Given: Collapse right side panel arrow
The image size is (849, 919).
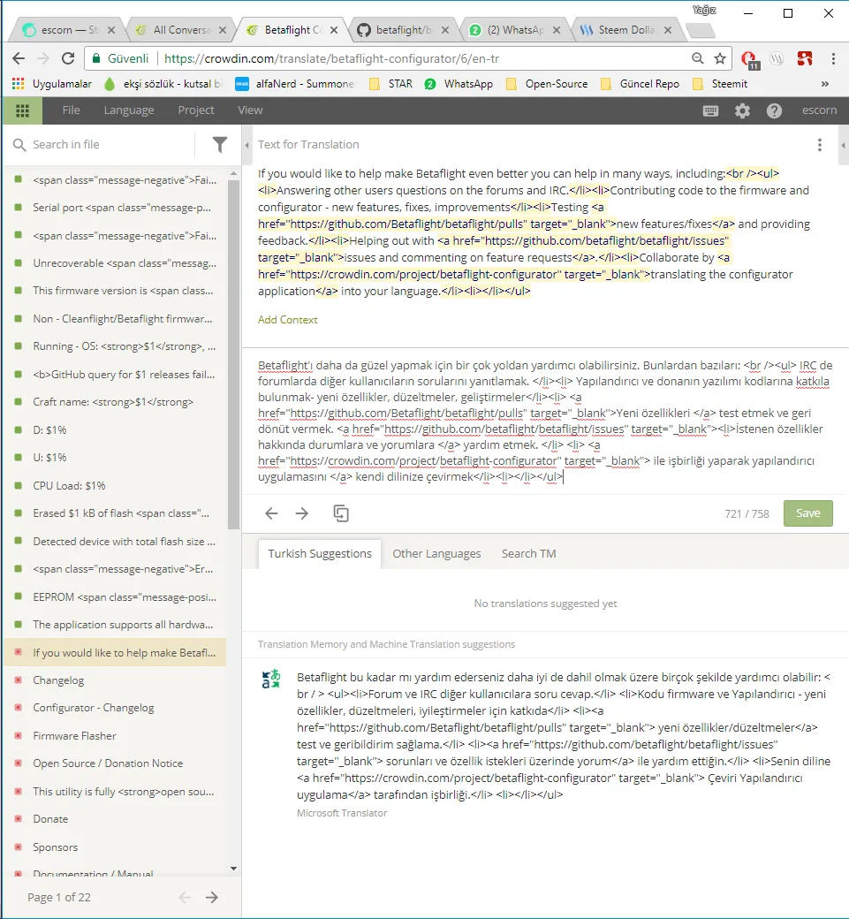Looking at the screenshot, I should [x=843, y=145].
